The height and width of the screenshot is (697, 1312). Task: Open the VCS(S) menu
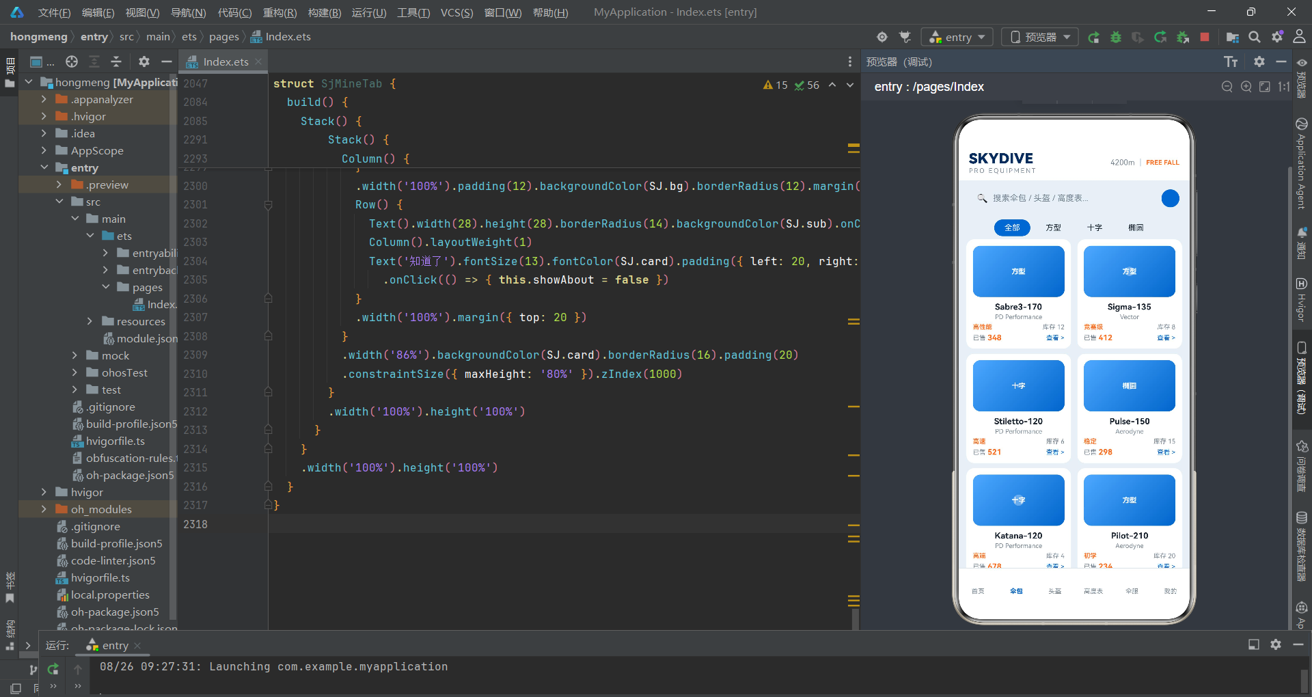tap(457, 12)
